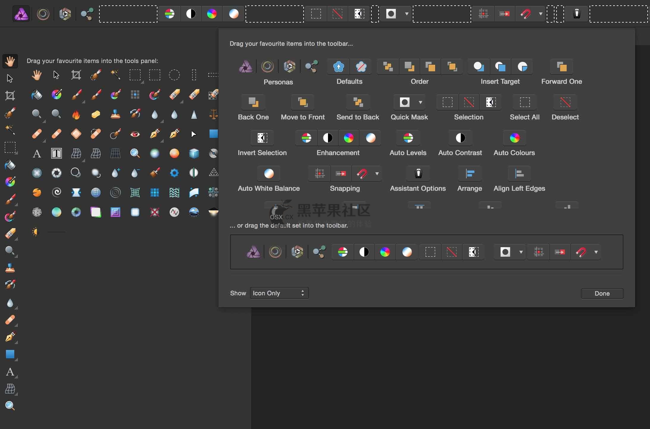Open Export Persona from top toolbar
650x429 pixels.
(87, 14)
